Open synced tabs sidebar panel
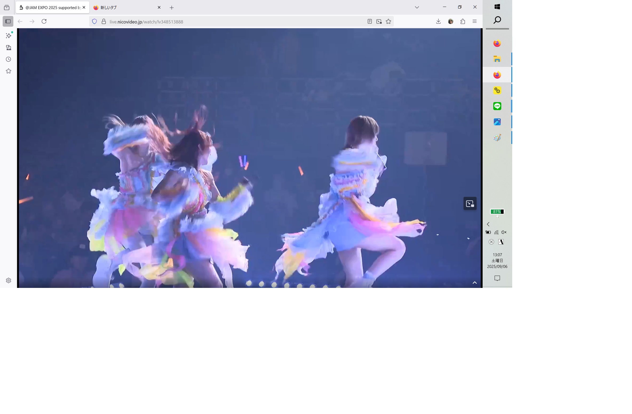The image size is (632, 414). (x=9, y=48)
